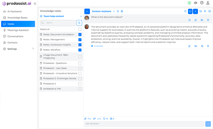The image size is (213, 129).
Task: Pin the assistant's answer message
Action: 208,46
